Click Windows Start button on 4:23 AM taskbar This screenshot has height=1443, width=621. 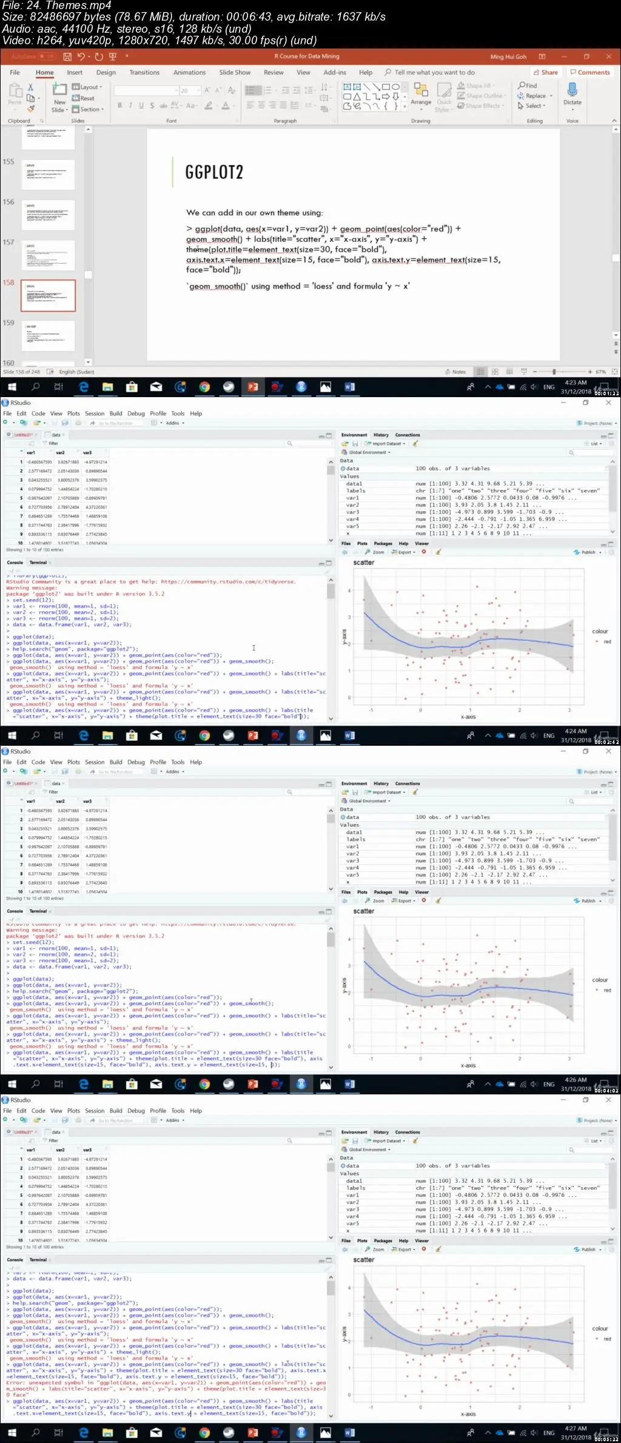tap(12, 387)
